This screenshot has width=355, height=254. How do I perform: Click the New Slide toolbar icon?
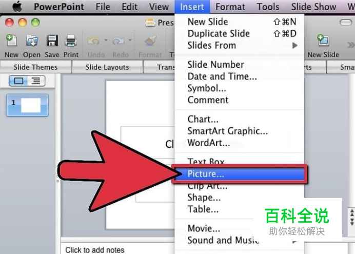click(323, 41)
